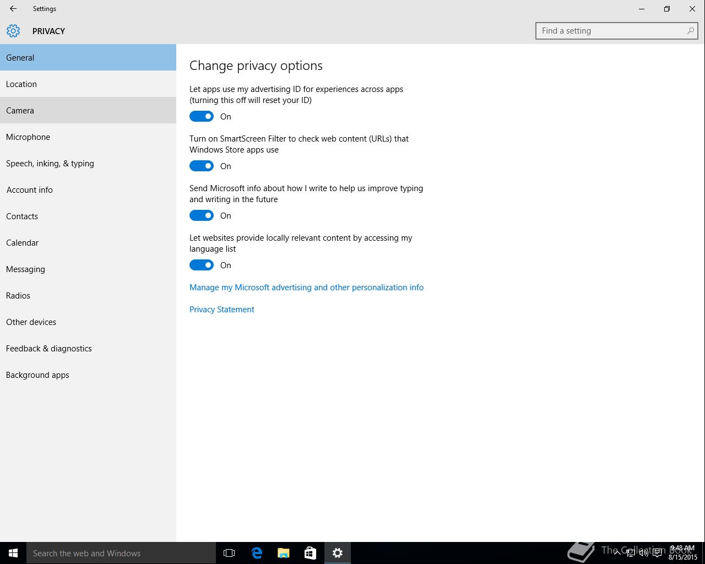Open Account info privacy settings
This screenshot has height=564, width=705.
click(88, 189)
